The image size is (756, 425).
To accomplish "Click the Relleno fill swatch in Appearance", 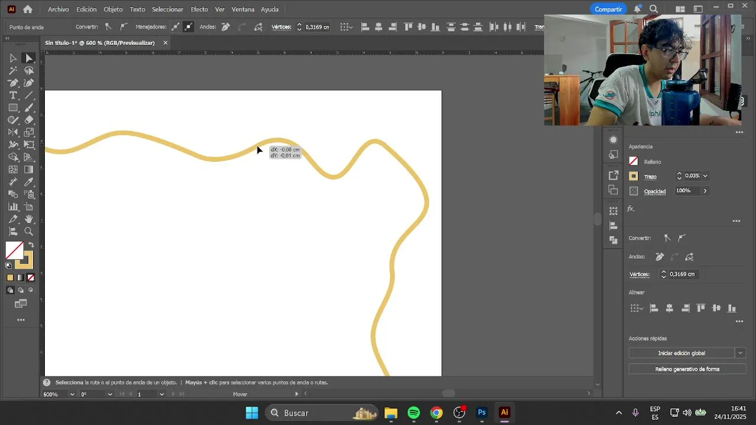I will (x=634, y=161).
